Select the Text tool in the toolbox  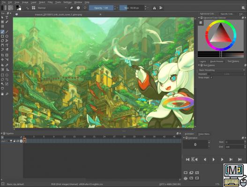(7, 17)
